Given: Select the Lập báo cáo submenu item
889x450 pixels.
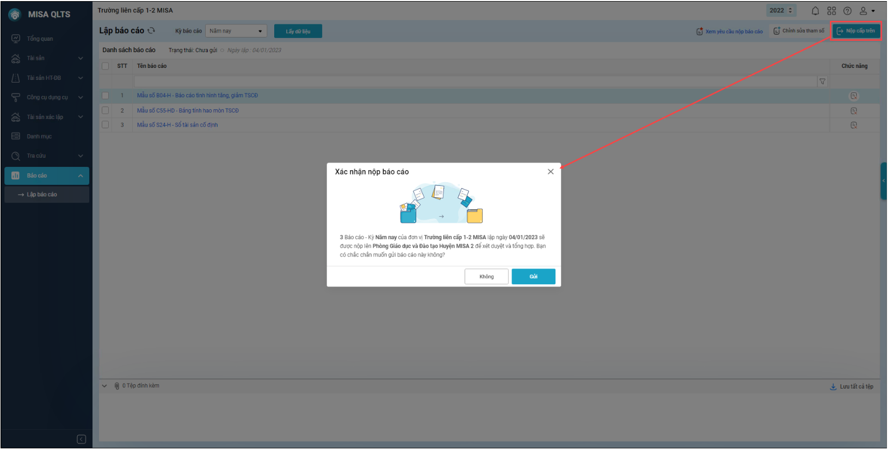Looking at the screenshot, I should (x=46, y=195).
